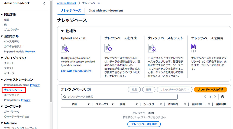233x129 pixels.
Task: Sort by first 最終同期... column
Action: click(209, 104)
